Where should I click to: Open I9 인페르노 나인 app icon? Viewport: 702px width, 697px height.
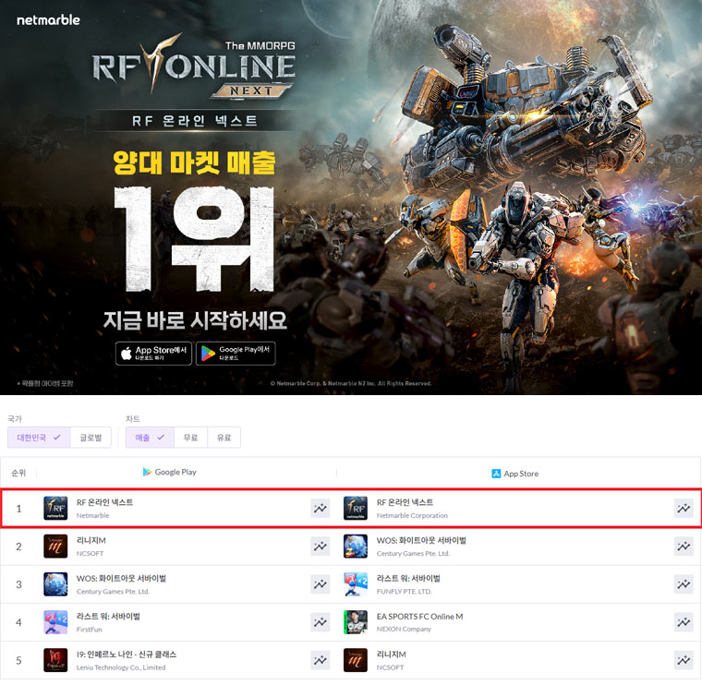pos(55,660)
